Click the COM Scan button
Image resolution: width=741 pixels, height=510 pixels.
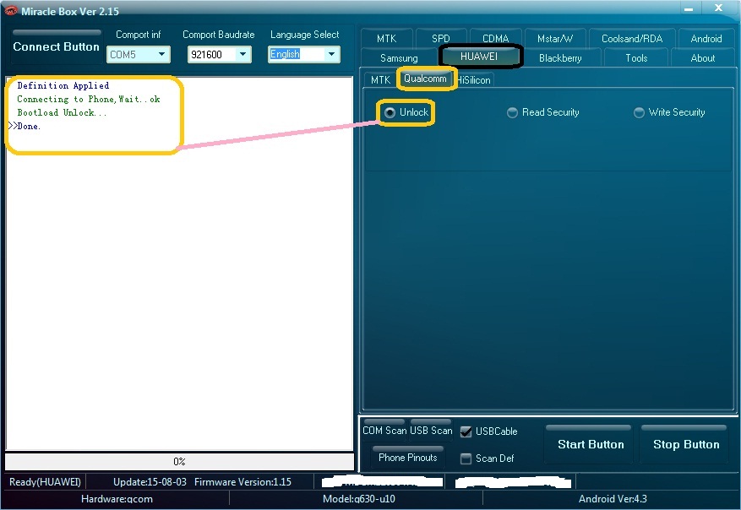click(384, 430)
